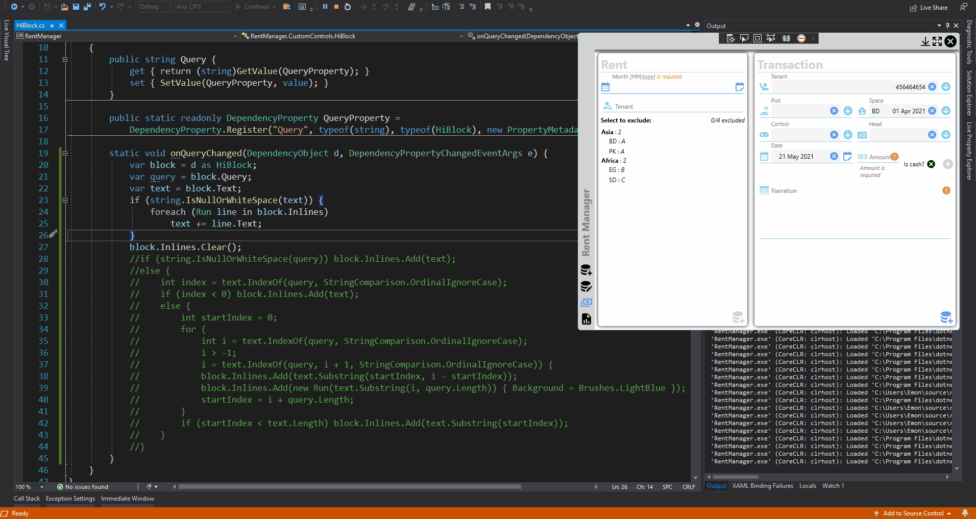Undo the last edit
976x519 pixels.
[x=102, y=7]
